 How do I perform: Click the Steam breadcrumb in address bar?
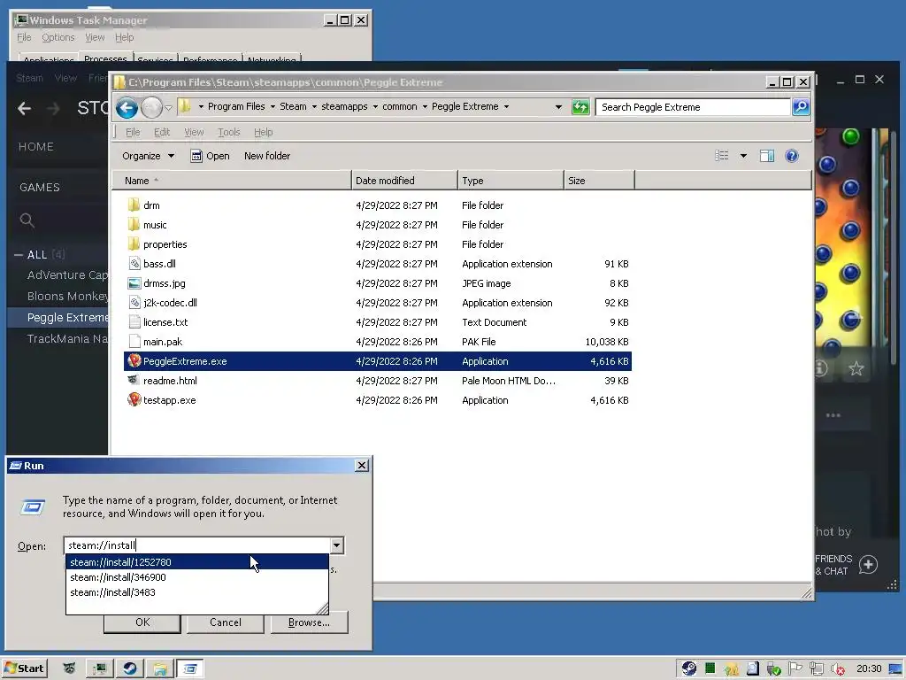(293, 106)
